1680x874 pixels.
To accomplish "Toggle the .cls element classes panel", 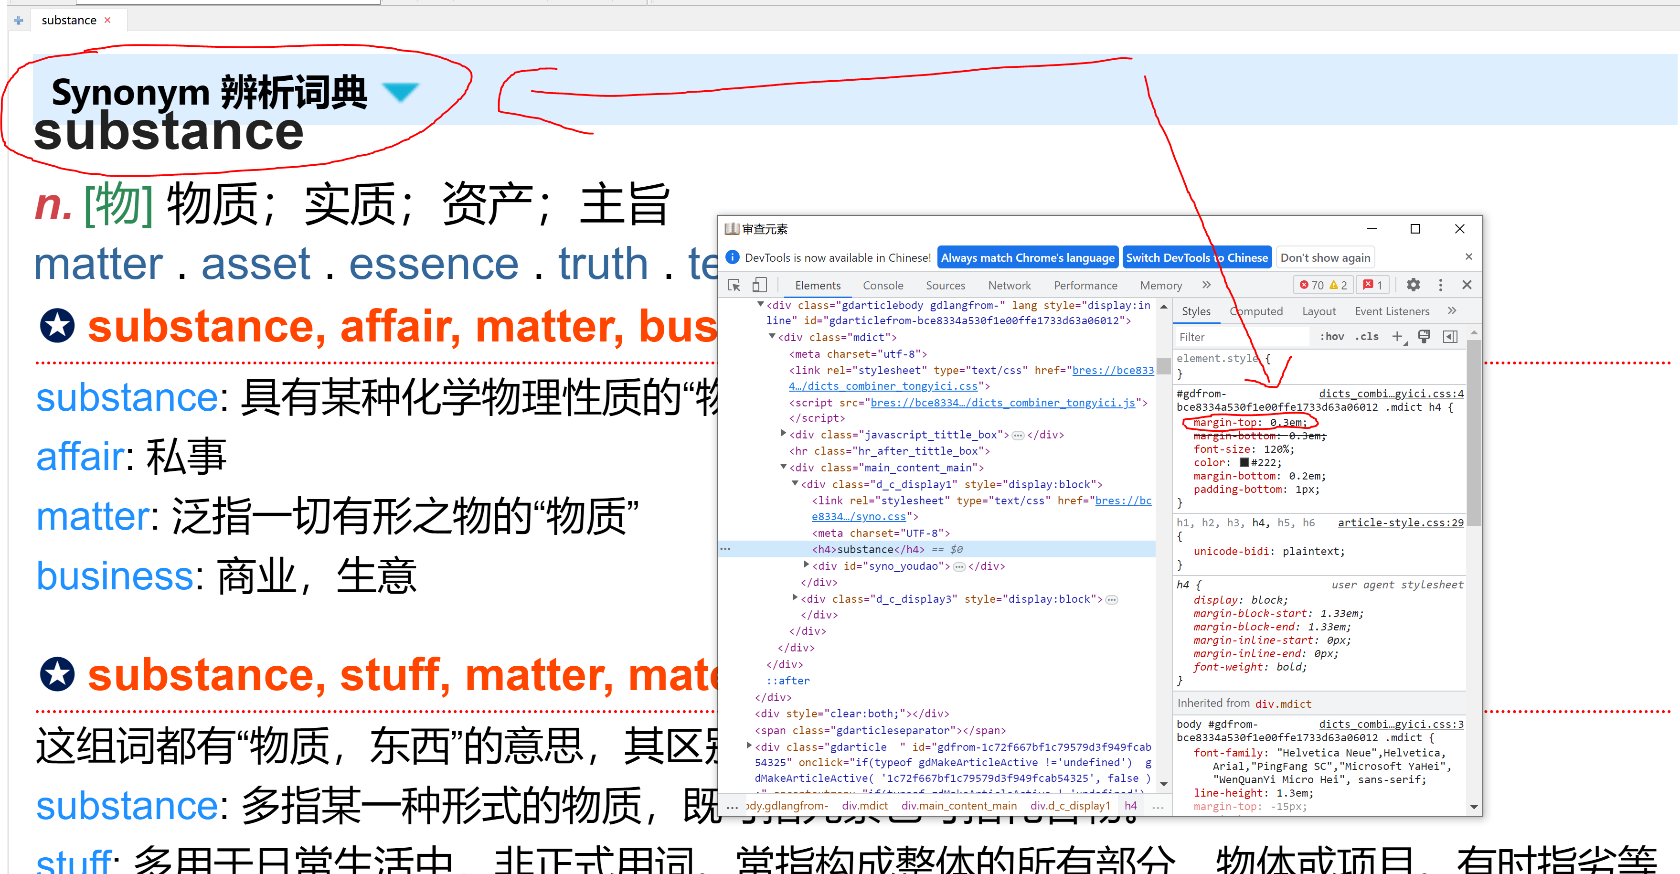I will pos(1366,337).
